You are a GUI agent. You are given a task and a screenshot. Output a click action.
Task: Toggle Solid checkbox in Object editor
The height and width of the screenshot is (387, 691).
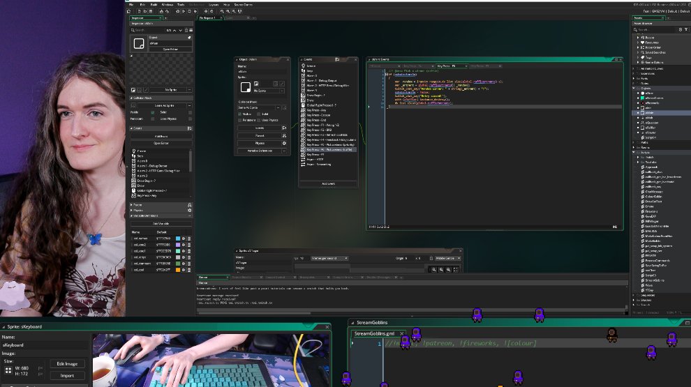259,114
